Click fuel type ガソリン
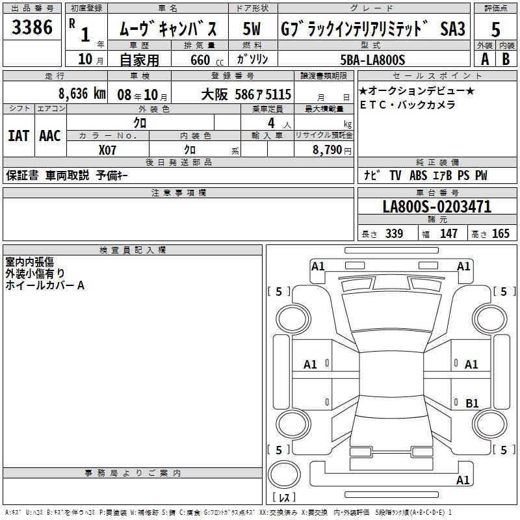 click(x=252, y=59)
